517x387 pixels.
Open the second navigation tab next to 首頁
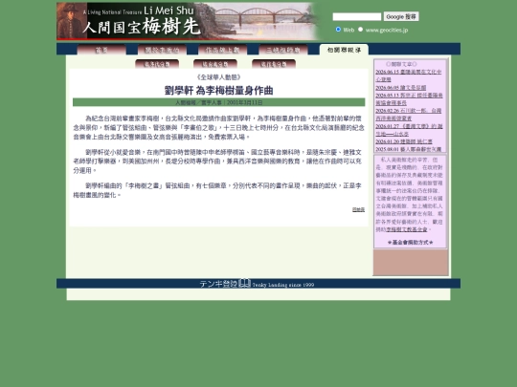tap(162, 50)
